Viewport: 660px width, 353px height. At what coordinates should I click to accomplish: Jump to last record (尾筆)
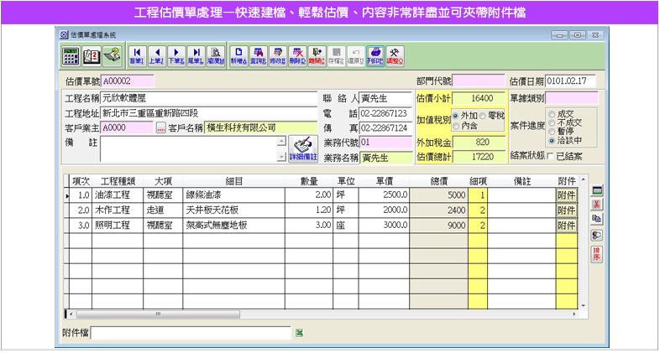[195, 56]
